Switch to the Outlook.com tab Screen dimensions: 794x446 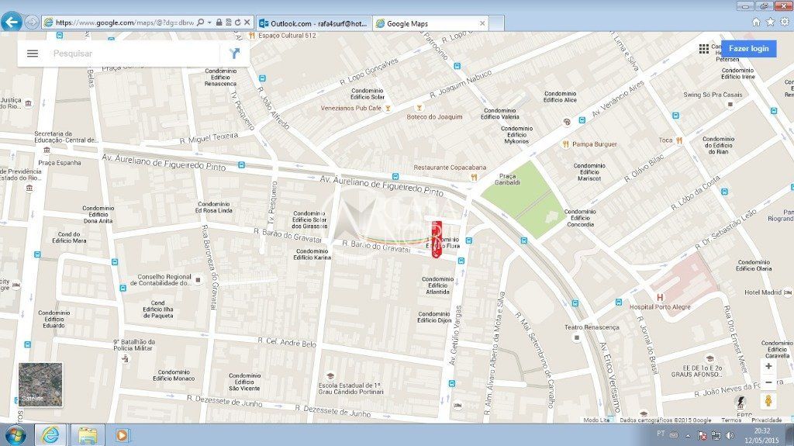[x=314, y=23]
